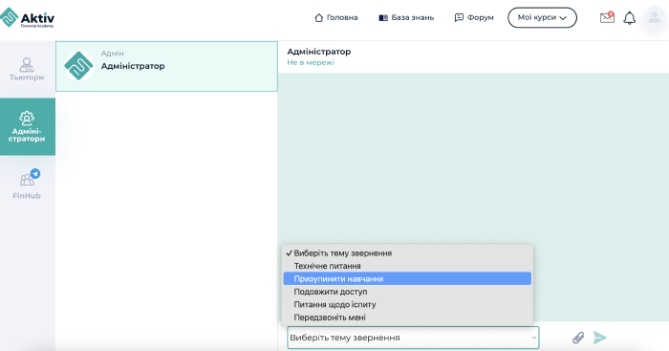This screenshot has height=351, width=669.
Task: Open the mail envelope icon with badge
Action: coord(607,17)
